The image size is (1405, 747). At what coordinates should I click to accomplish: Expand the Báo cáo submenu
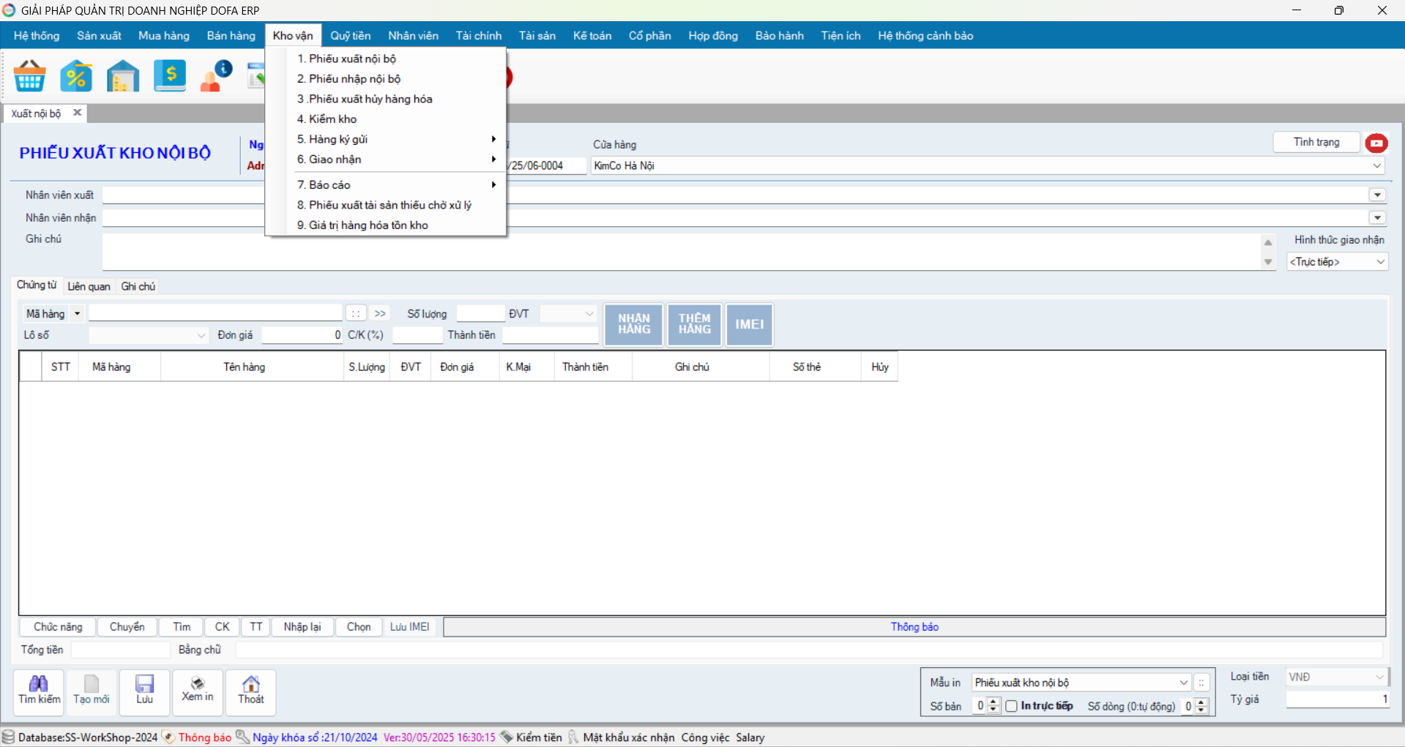click(386, 185)
